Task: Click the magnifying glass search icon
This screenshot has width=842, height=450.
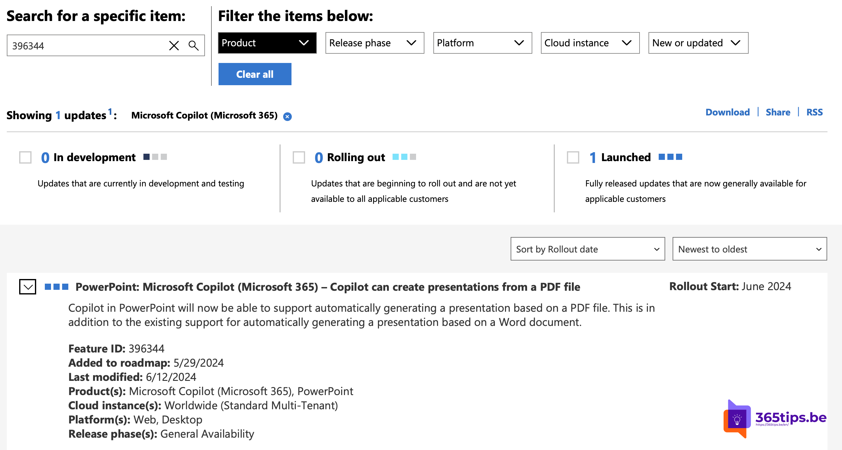Action: click(x=193, y=45)
